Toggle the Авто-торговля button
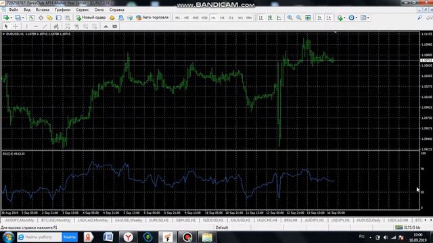Image resolution: width=433 pixels, height=243 pixels. point(152,18)
